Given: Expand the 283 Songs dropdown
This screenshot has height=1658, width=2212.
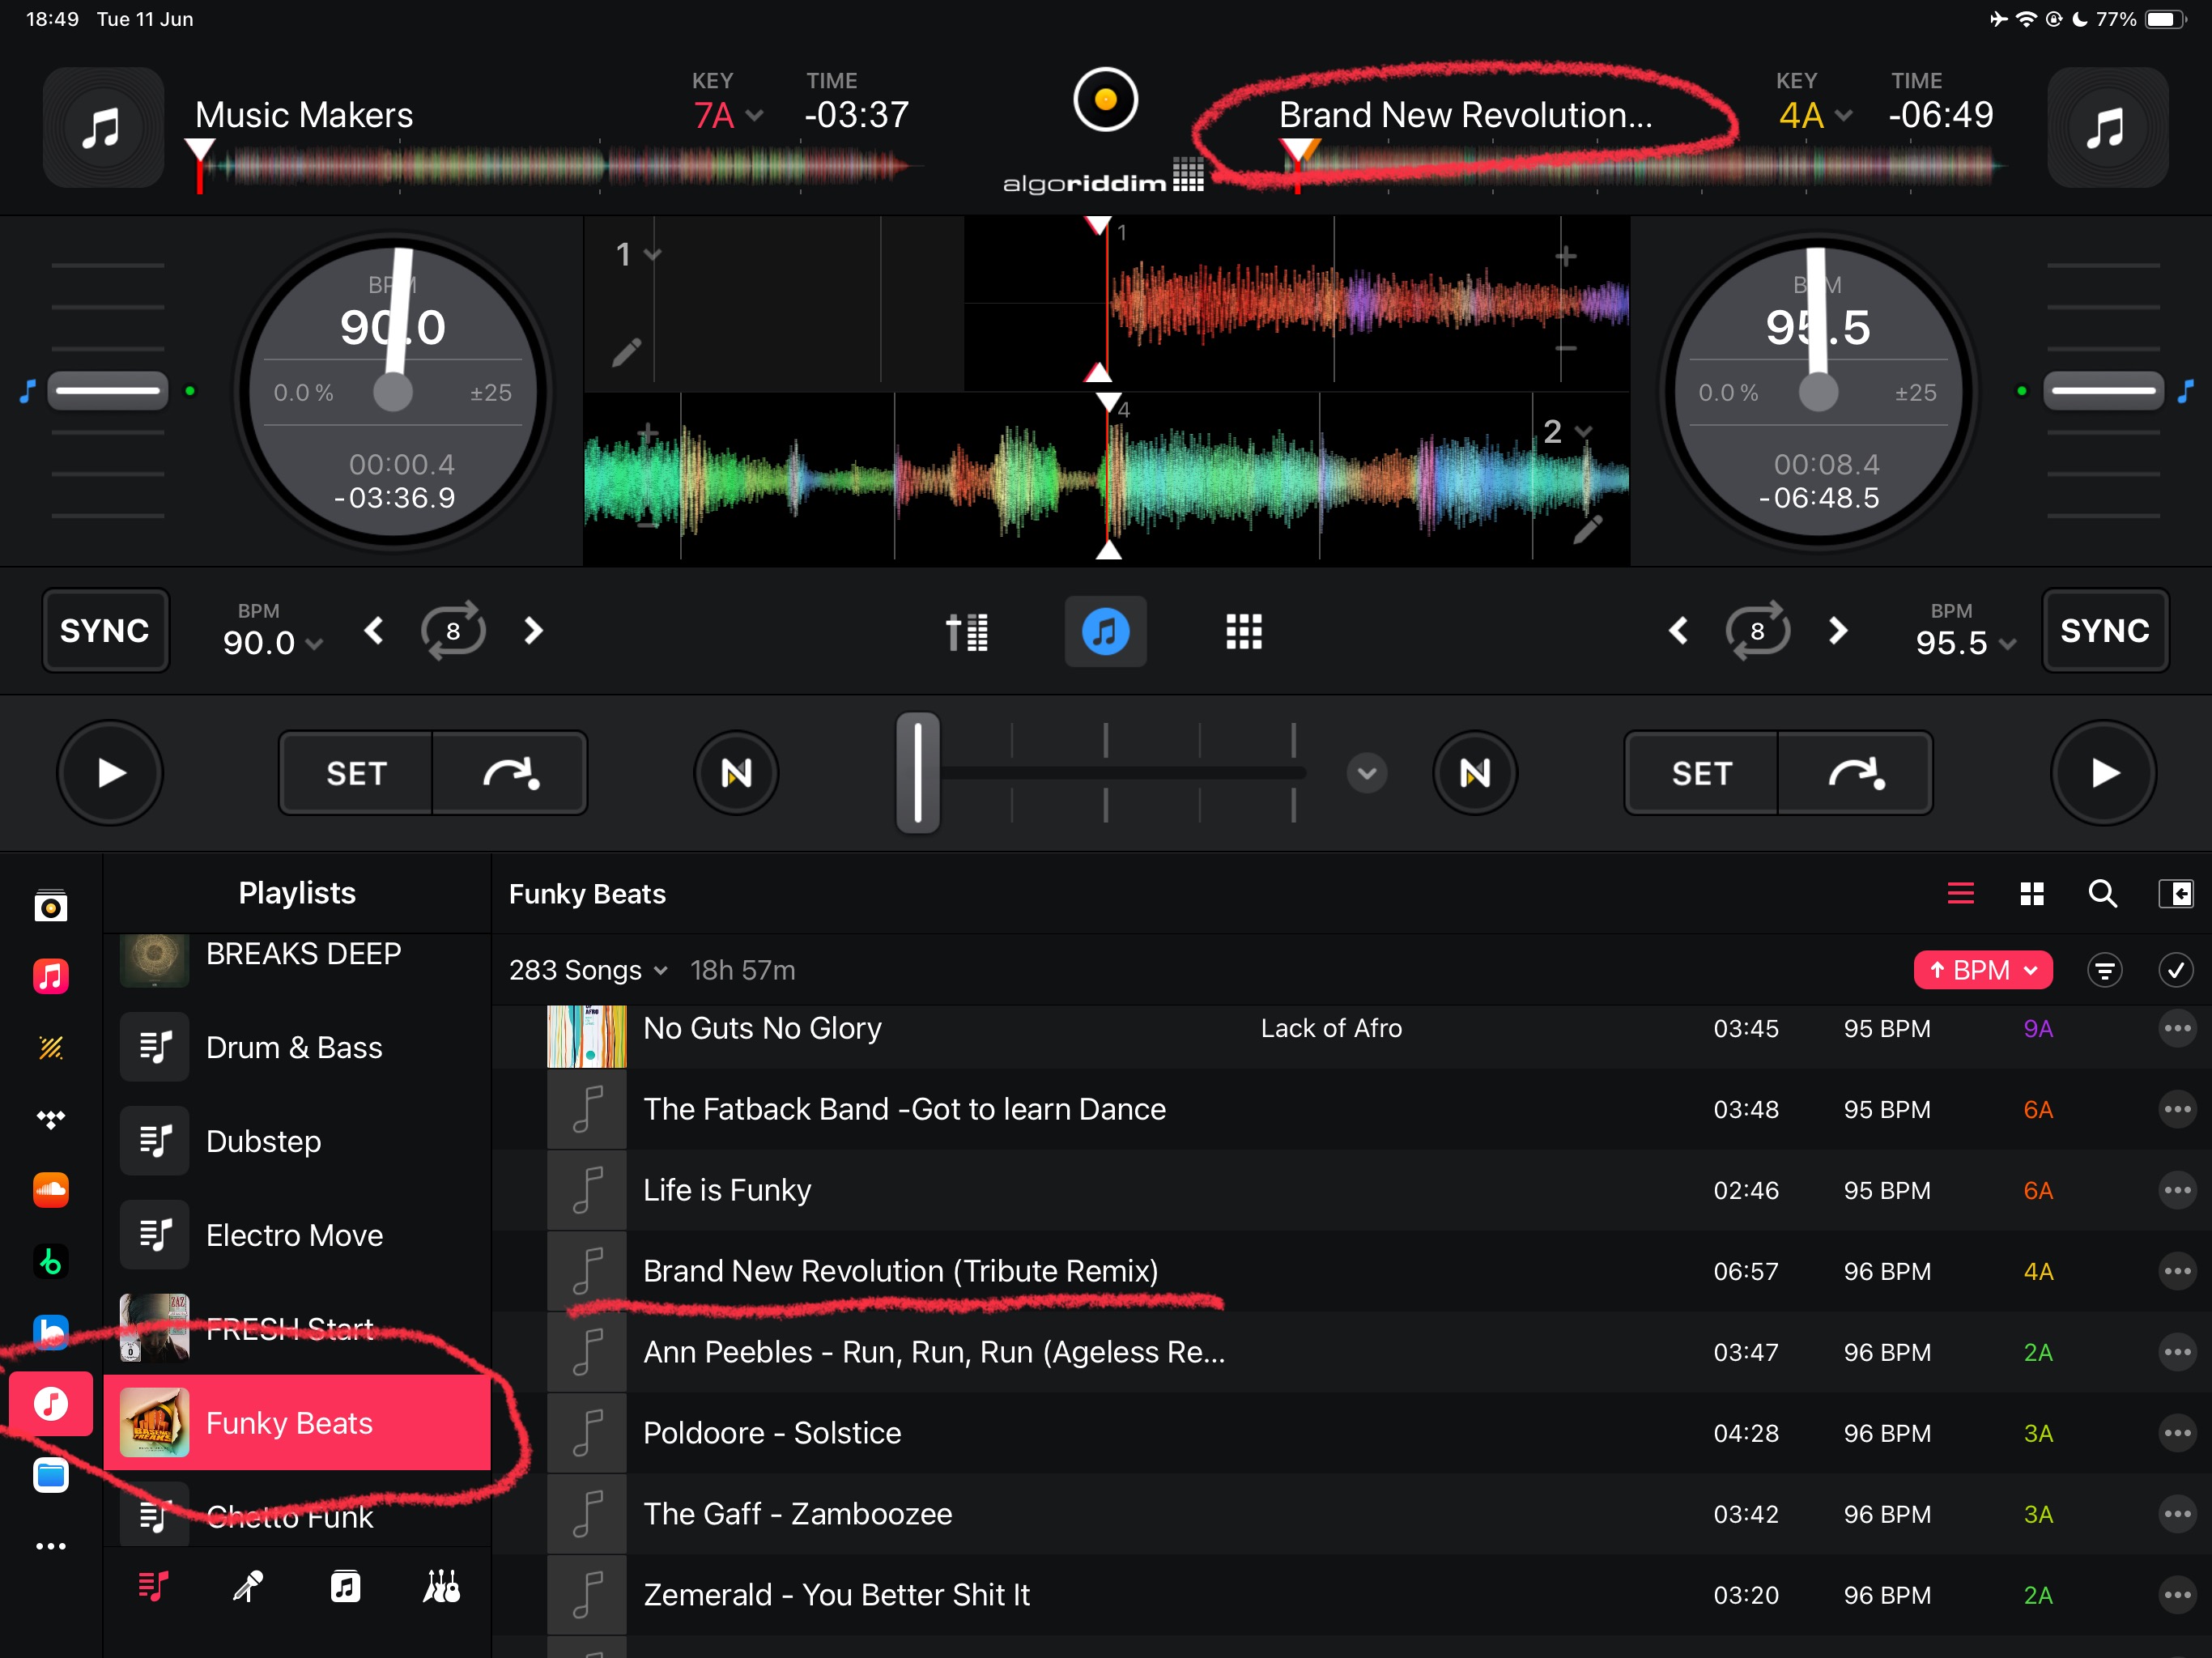Looking at the screenshot, I should [588, 970].
